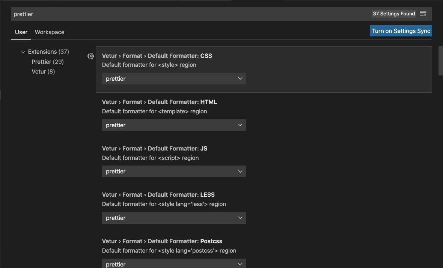Click the Clear Settings Search Input icon
Screen dimensions: 443x268
click(x=423, y=14)
